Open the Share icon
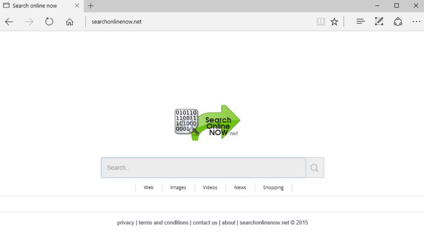 [398, 22]
